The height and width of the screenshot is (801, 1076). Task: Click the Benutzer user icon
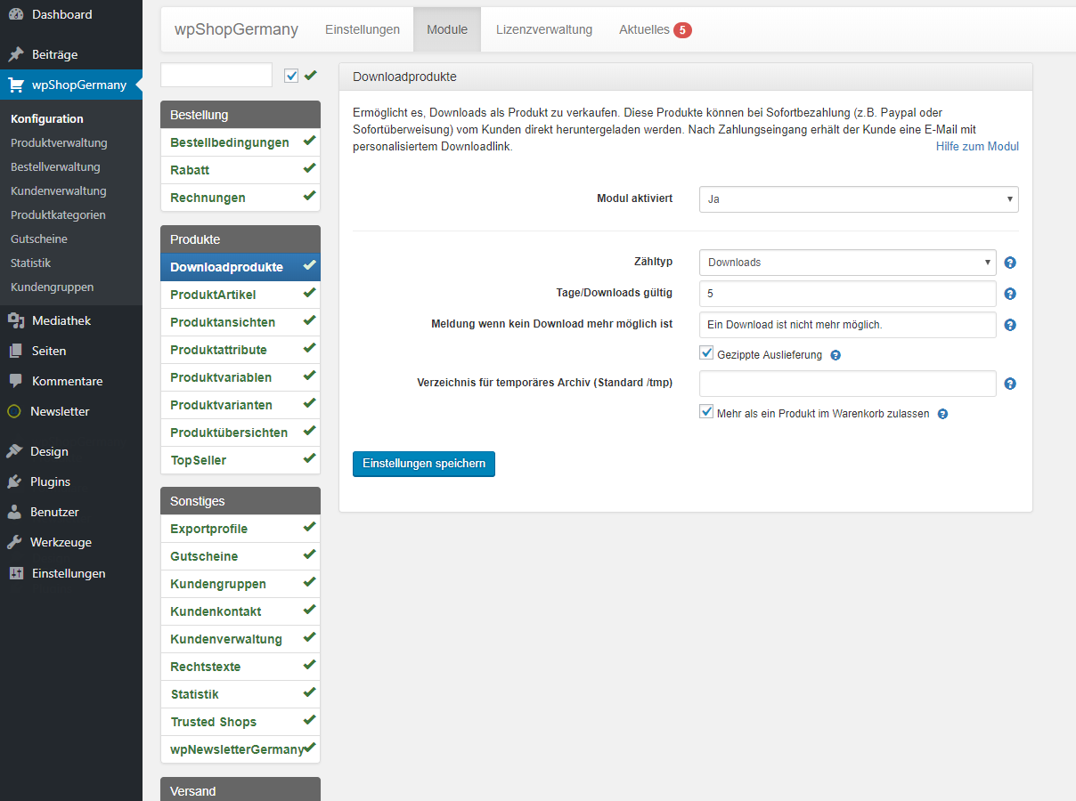[x=14, y=512]
